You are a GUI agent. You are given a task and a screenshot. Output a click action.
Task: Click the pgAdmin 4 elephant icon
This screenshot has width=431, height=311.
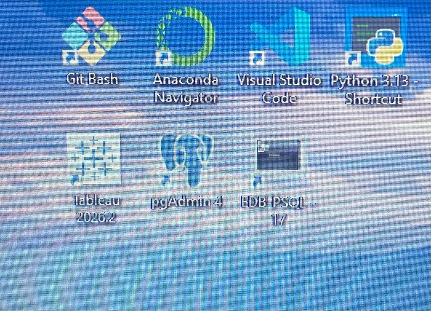coord(186,161)
